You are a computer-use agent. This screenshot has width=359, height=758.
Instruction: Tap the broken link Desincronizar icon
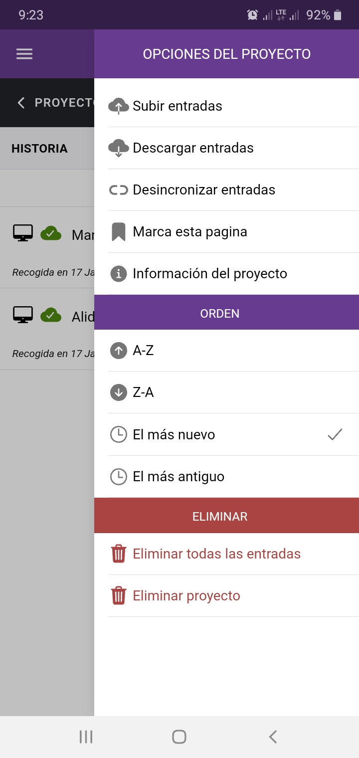(119, 190)
